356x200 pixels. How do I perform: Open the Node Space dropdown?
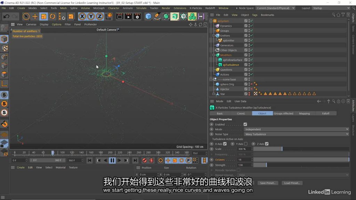click(275, 8)
